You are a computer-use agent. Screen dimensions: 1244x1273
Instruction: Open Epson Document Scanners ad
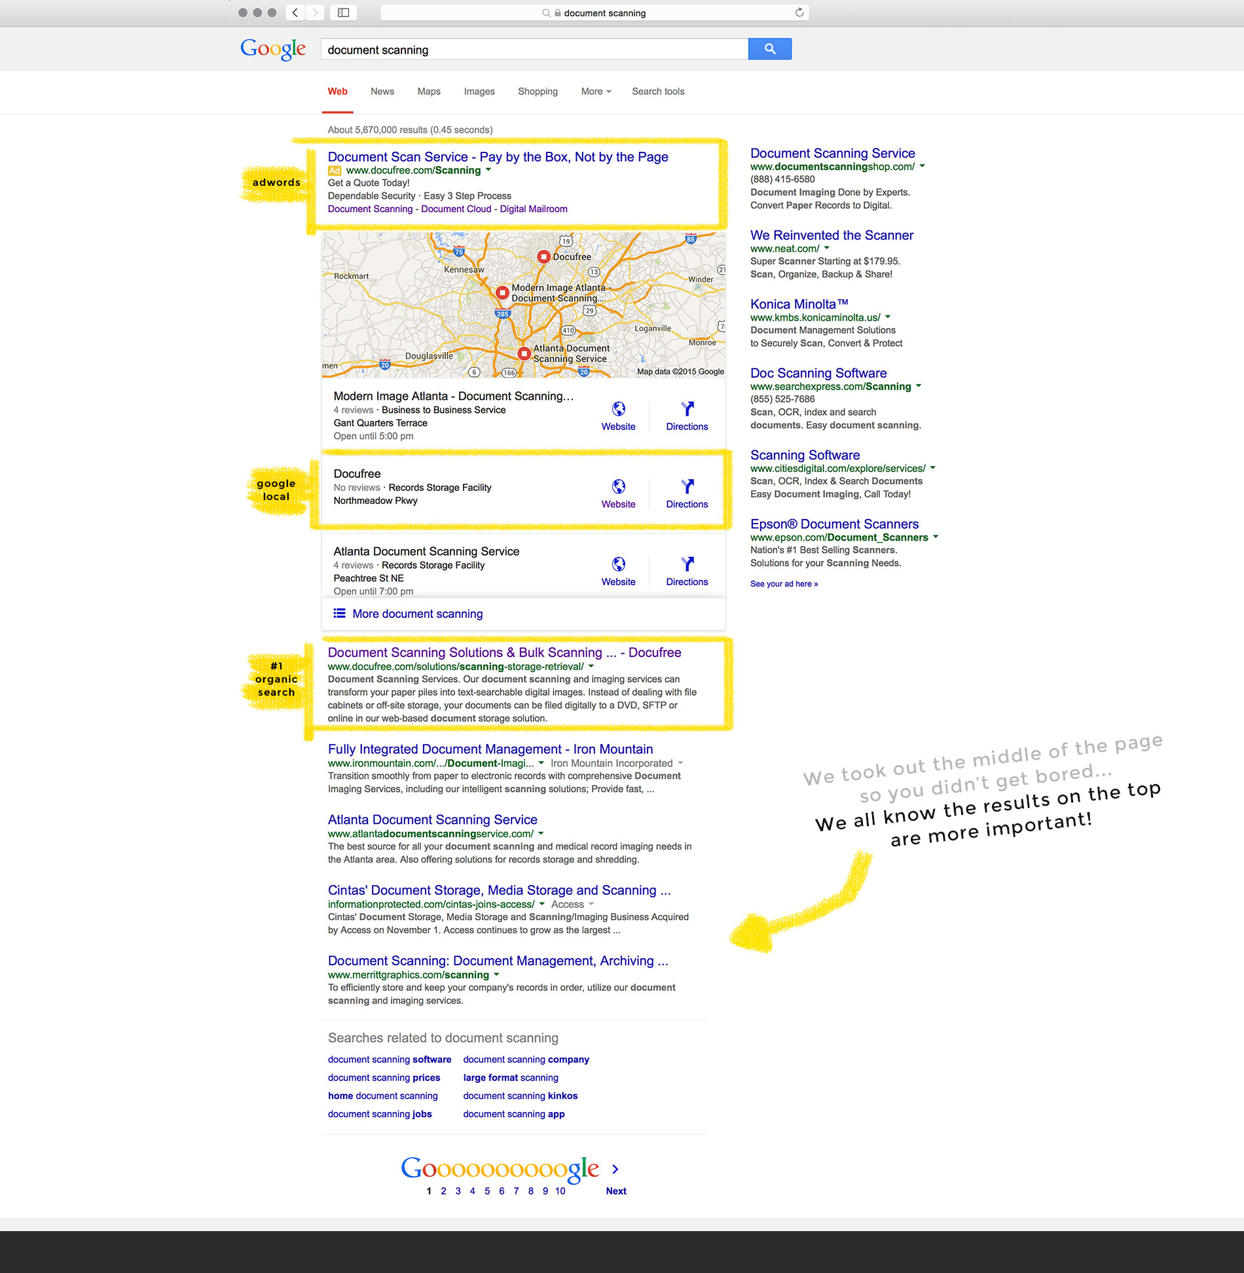(834, 524)
